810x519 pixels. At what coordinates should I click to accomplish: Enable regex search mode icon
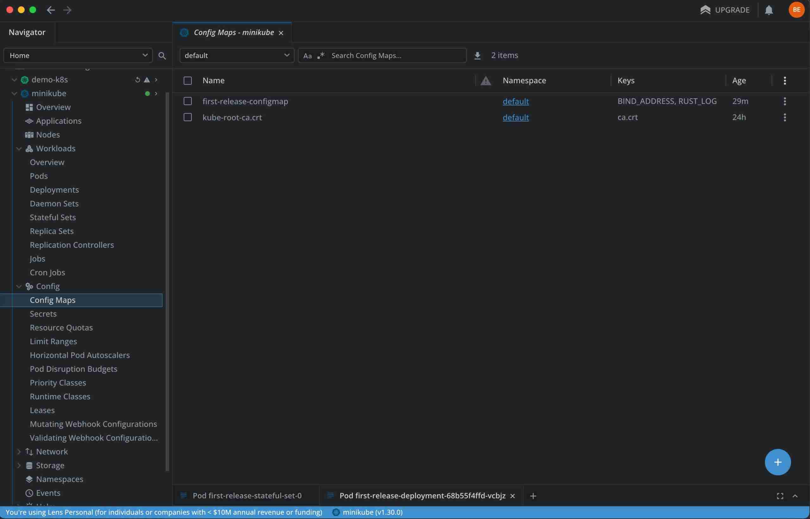coord(321,55)
